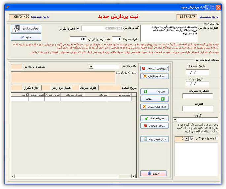Click the document icon on پیش نویس پیام

[146, 139]
